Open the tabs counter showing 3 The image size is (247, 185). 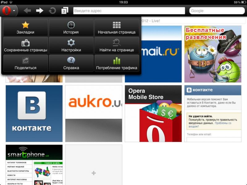click(x=65, y=11)
